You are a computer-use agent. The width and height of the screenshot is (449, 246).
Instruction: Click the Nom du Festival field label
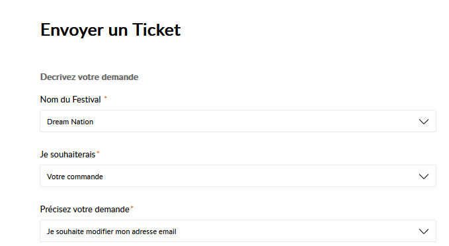click(71, 99)
